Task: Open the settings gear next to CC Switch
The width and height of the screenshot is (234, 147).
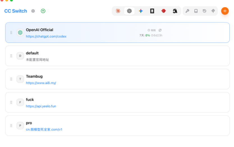Action: [33, 11]
